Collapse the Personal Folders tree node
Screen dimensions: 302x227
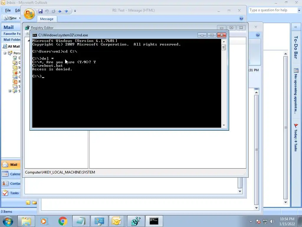pos(5,53)
